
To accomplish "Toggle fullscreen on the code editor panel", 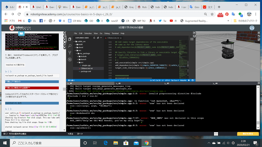I will coord(194,32).
